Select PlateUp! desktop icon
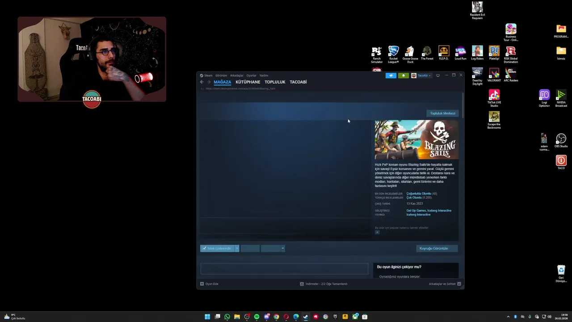Viewport: 572px width, 322px height. coord(494,53)
